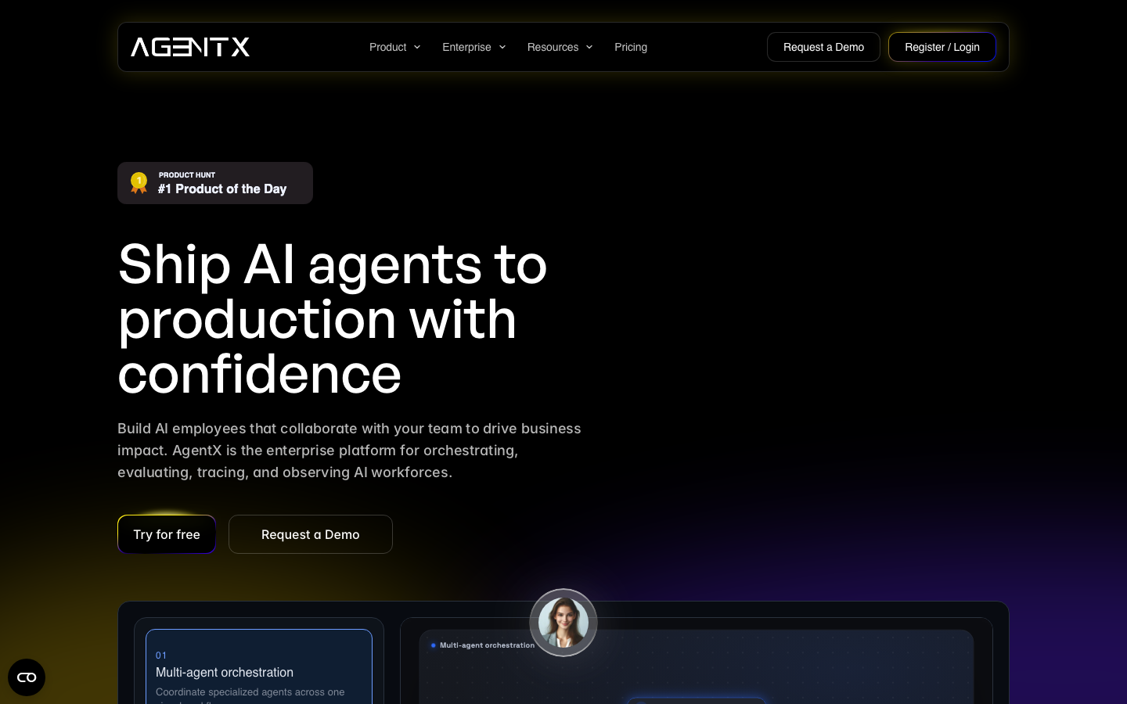Click Request a Demo below the headline
The width and height of the screenshot is (1127, 704).
[311, 534]
